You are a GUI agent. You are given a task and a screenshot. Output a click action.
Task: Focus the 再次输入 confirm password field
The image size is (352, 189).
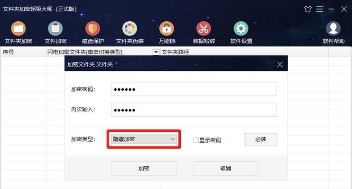click(194, 110)
